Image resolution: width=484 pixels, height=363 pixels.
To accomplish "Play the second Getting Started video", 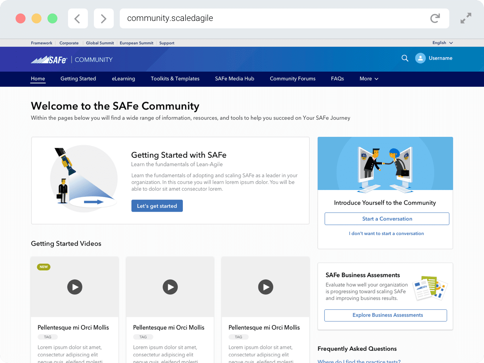I will [170, 287].
